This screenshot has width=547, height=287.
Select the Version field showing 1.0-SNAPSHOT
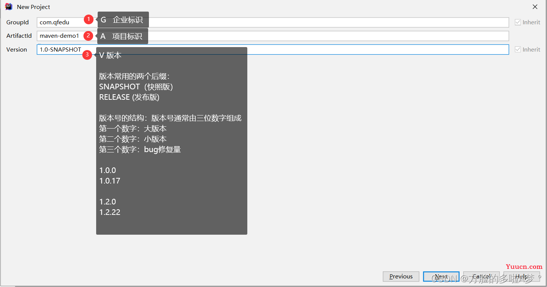pyautogui.click(x=299, y=49)
